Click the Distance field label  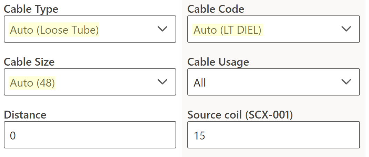(25, 115)
